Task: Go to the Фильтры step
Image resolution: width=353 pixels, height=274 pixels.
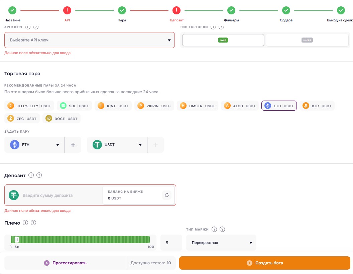Action: 231,14
